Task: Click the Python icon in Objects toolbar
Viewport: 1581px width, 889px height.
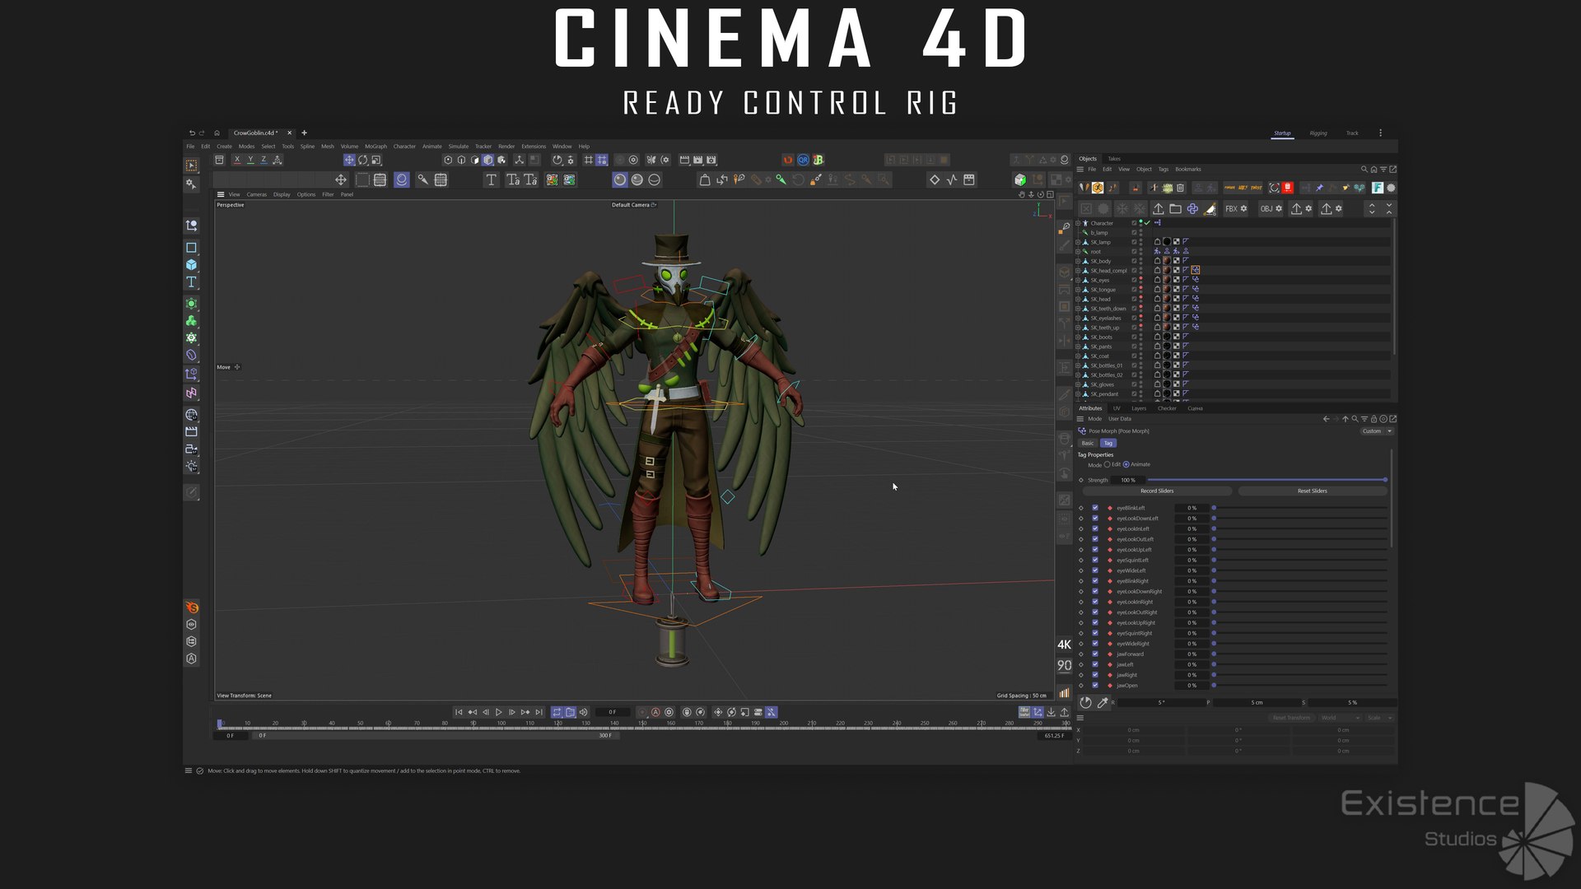Action: click(x=1192, y=209)
